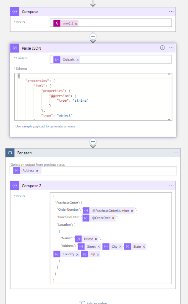This screenshot has width=188, height=304.
Task: Remove the State token
Action: [144, 247]
